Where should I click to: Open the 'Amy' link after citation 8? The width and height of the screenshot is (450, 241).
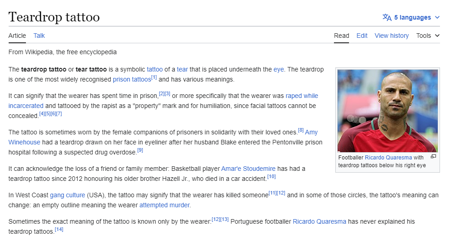tap(311, 132)
